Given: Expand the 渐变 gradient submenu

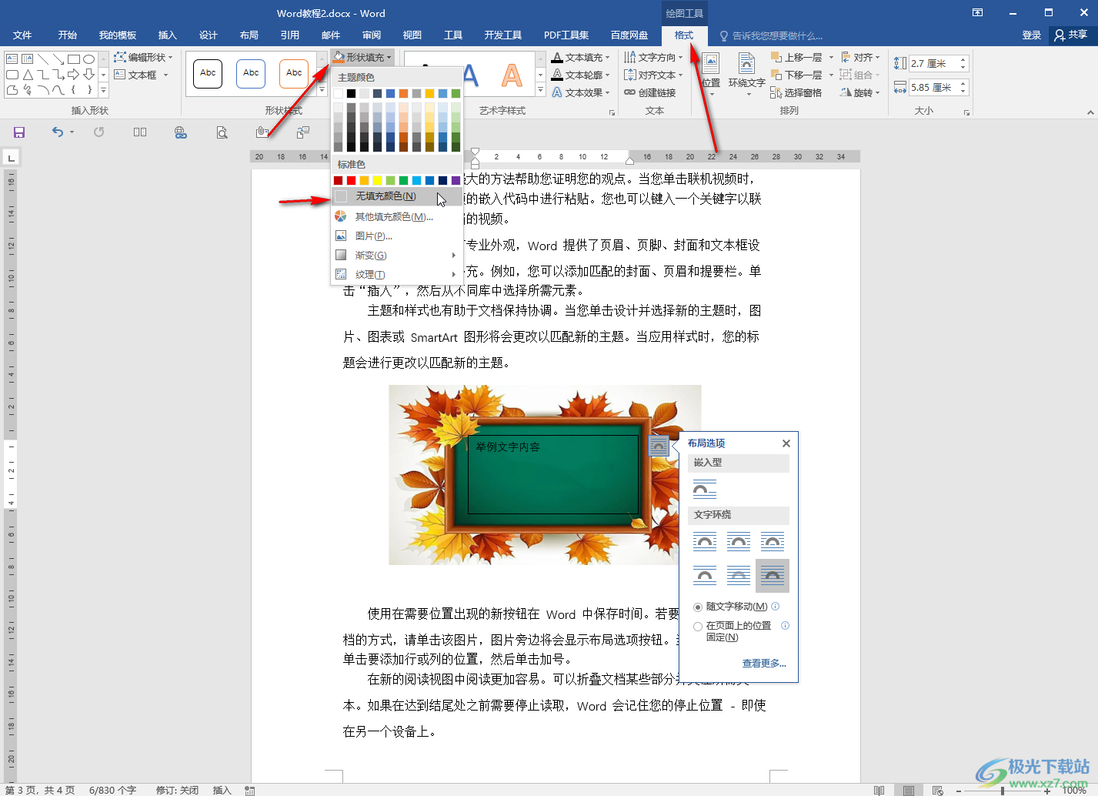Looking at the screenshot, I should pyautogui.click(x=396, y=255).
